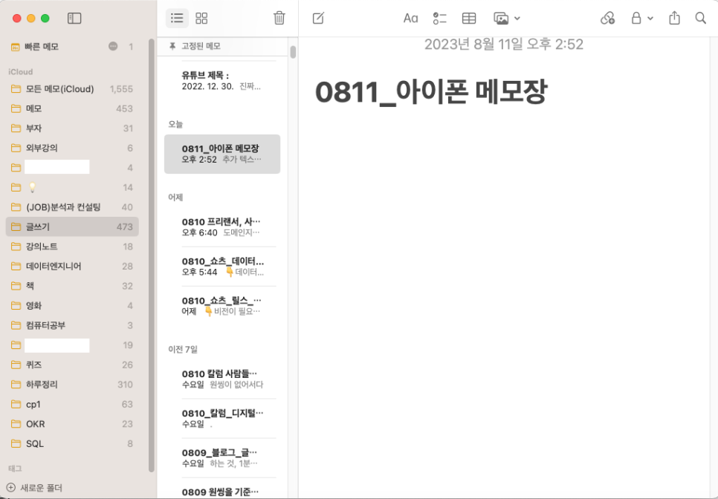Select 모든 메모(iCloud) folder
The width and height of the screenshot is (718, 499).
72,88
